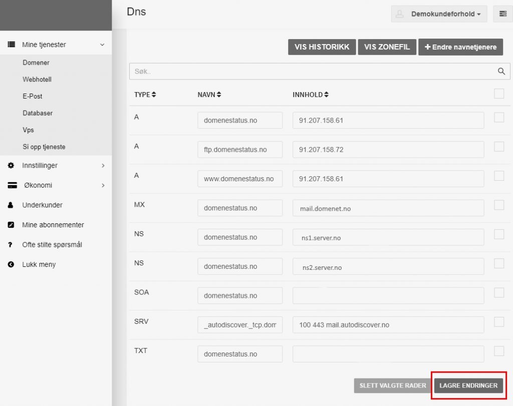
Task: Select Si opp tjeneste menu item
Action: pyautogui.click(x=44, y=147)
